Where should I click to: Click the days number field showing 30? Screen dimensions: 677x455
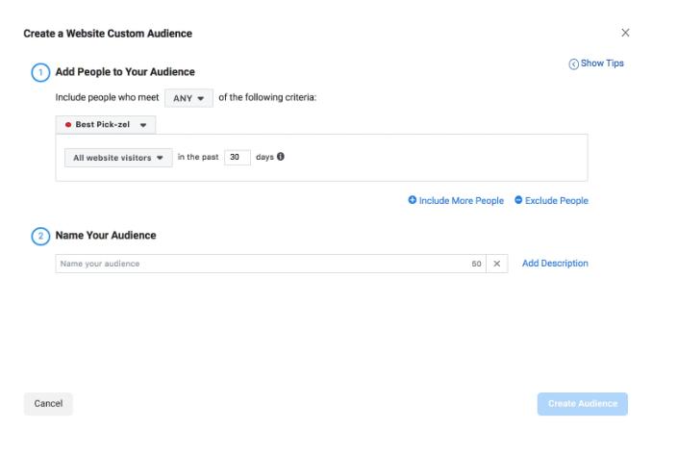pyautogui.click(x=237, y=157)
